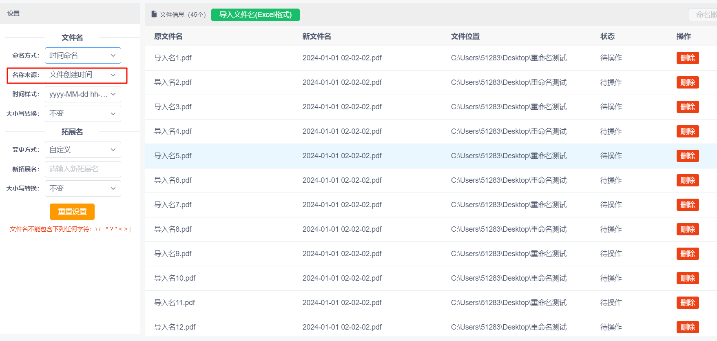The height and width of the screenshot is (341, 717).
Task: Click the 文件名 section heading
Action: 72,38
